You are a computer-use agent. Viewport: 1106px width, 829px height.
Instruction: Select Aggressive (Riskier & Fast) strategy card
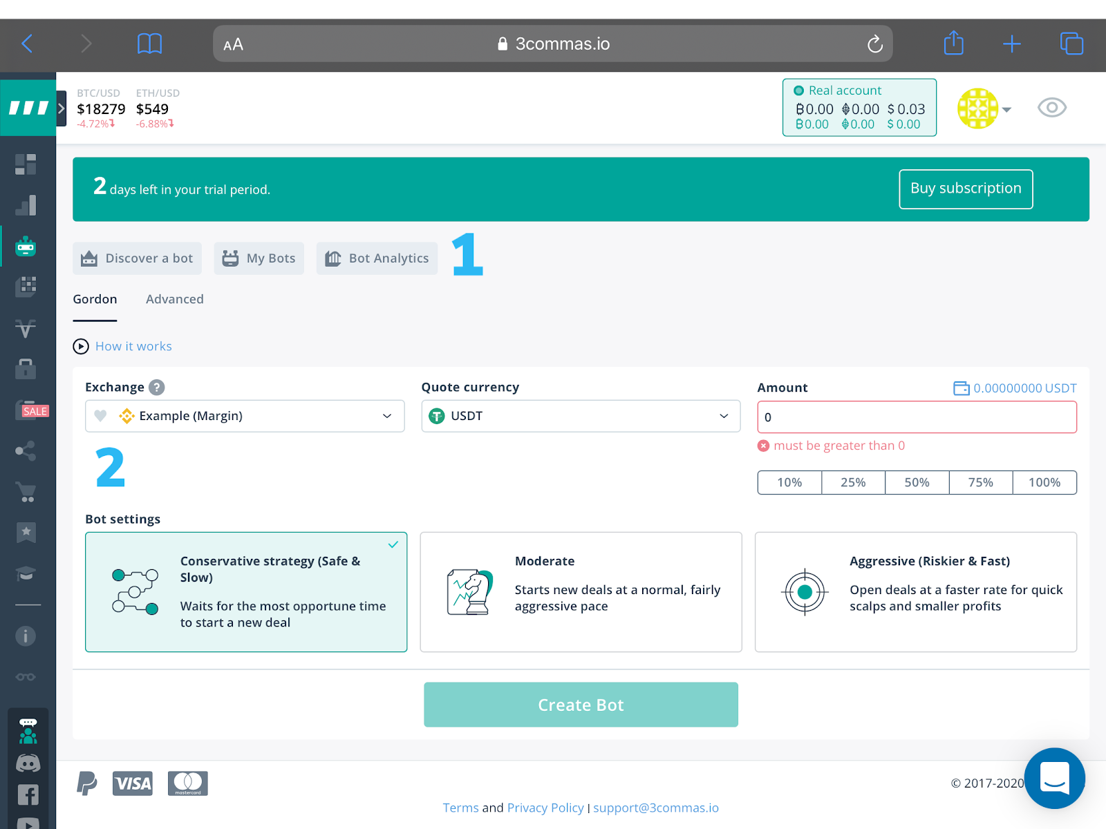(916, 592)
